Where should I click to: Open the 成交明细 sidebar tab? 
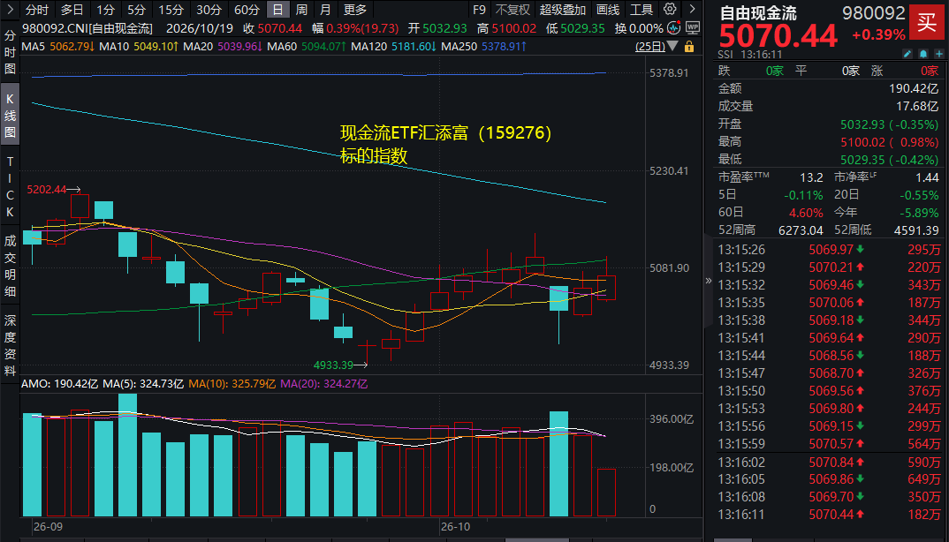10,267
